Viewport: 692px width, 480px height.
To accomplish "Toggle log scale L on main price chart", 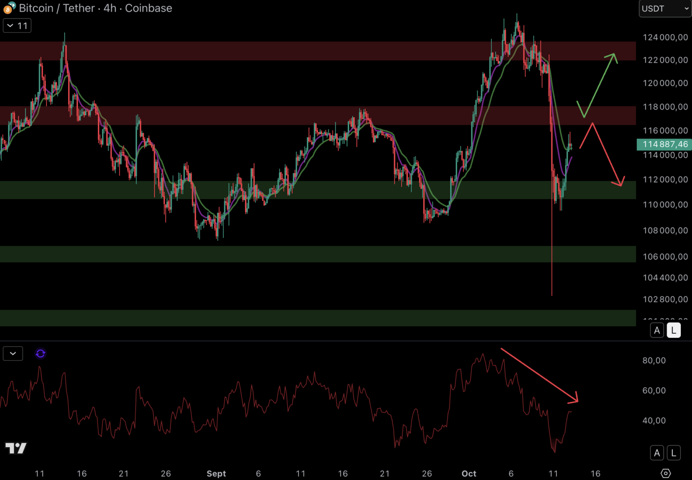I will click(x=673, y=330).
